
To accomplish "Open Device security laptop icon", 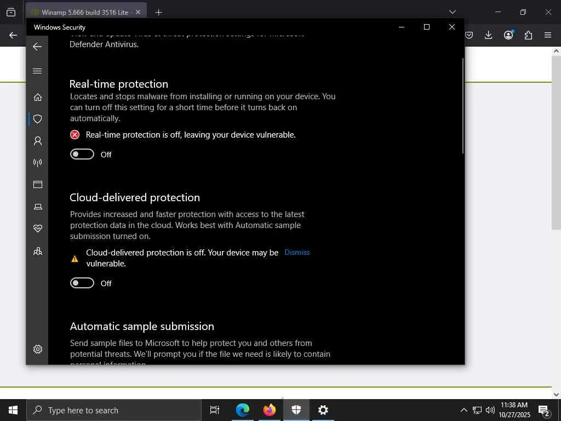I will (38, 207).
